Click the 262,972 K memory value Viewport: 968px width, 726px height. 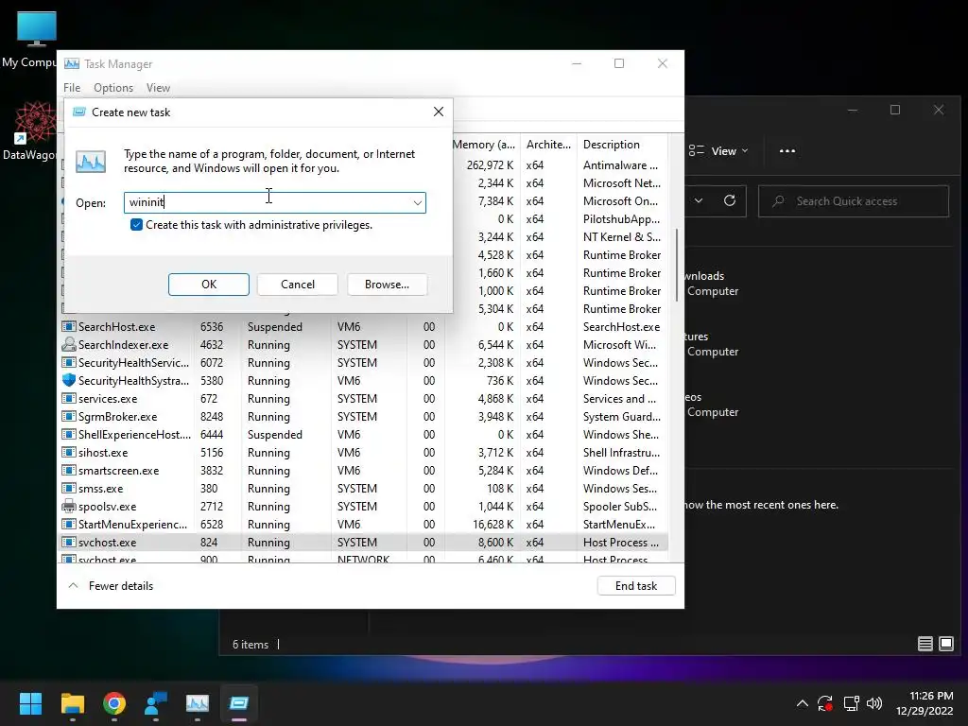(x=491, y=164)
